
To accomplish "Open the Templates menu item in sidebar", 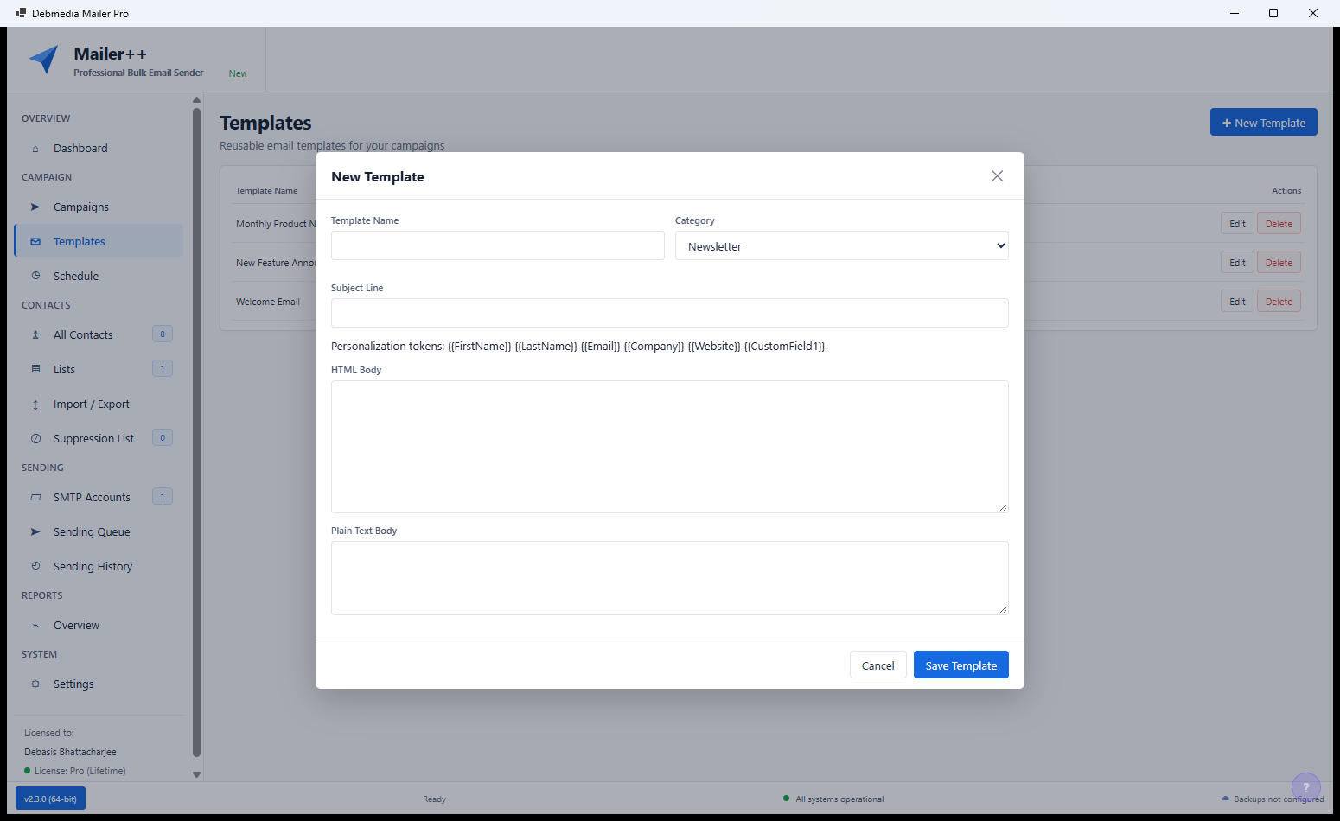I will pyautogui.click(x=99, y=241).
